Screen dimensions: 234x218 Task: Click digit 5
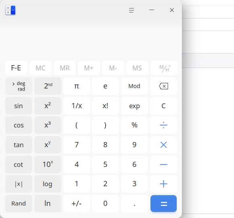[x=105, y=165]
